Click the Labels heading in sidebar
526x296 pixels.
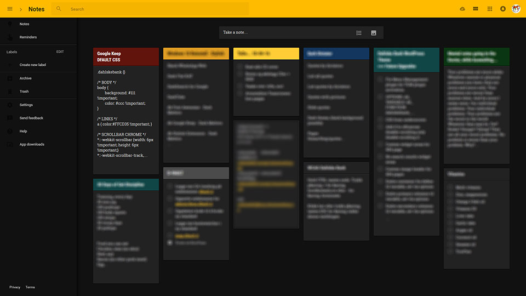tap(12, 52)
